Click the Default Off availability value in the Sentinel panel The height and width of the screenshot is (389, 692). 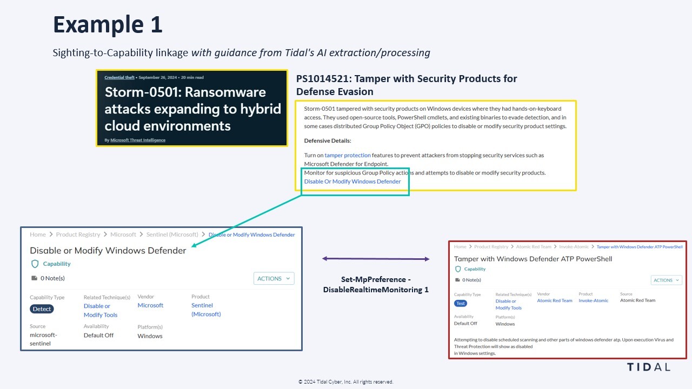tap(98, 335)
